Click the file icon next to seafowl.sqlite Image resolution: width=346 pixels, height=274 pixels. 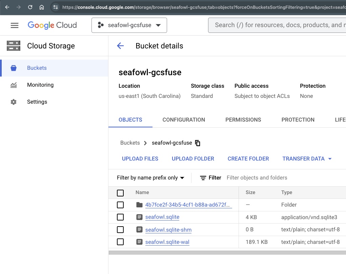(x=139, y=217)
